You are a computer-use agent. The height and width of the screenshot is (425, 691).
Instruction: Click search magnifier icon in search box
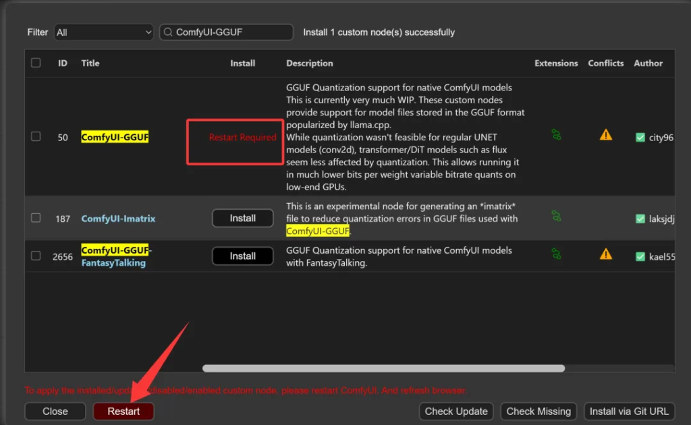168,32
